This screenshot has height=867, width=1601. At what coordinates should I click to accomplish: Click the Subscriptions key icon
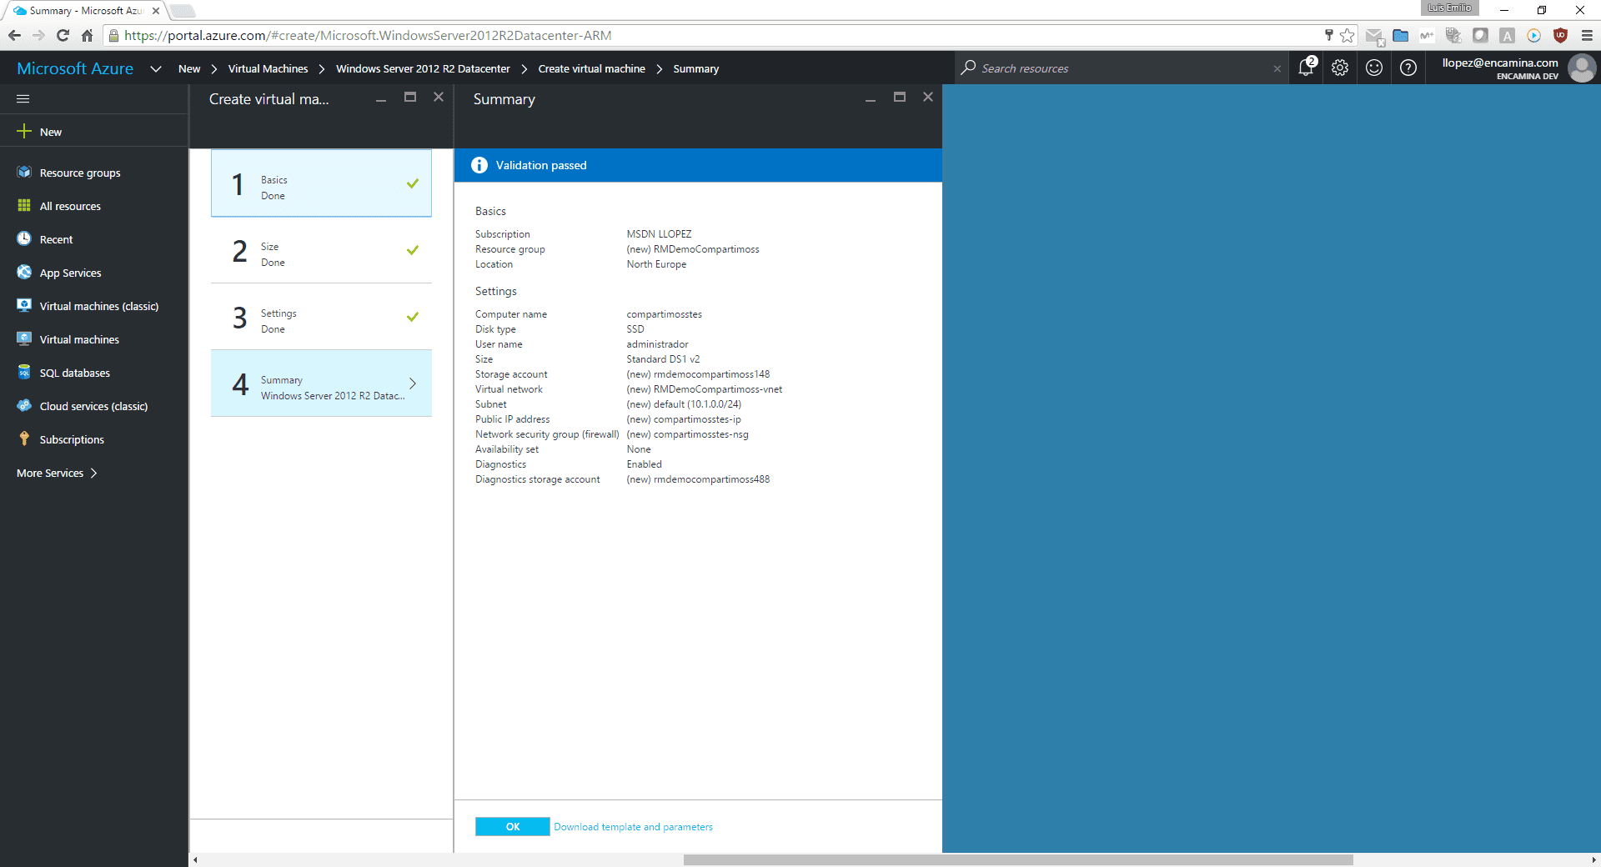[24, 439]
